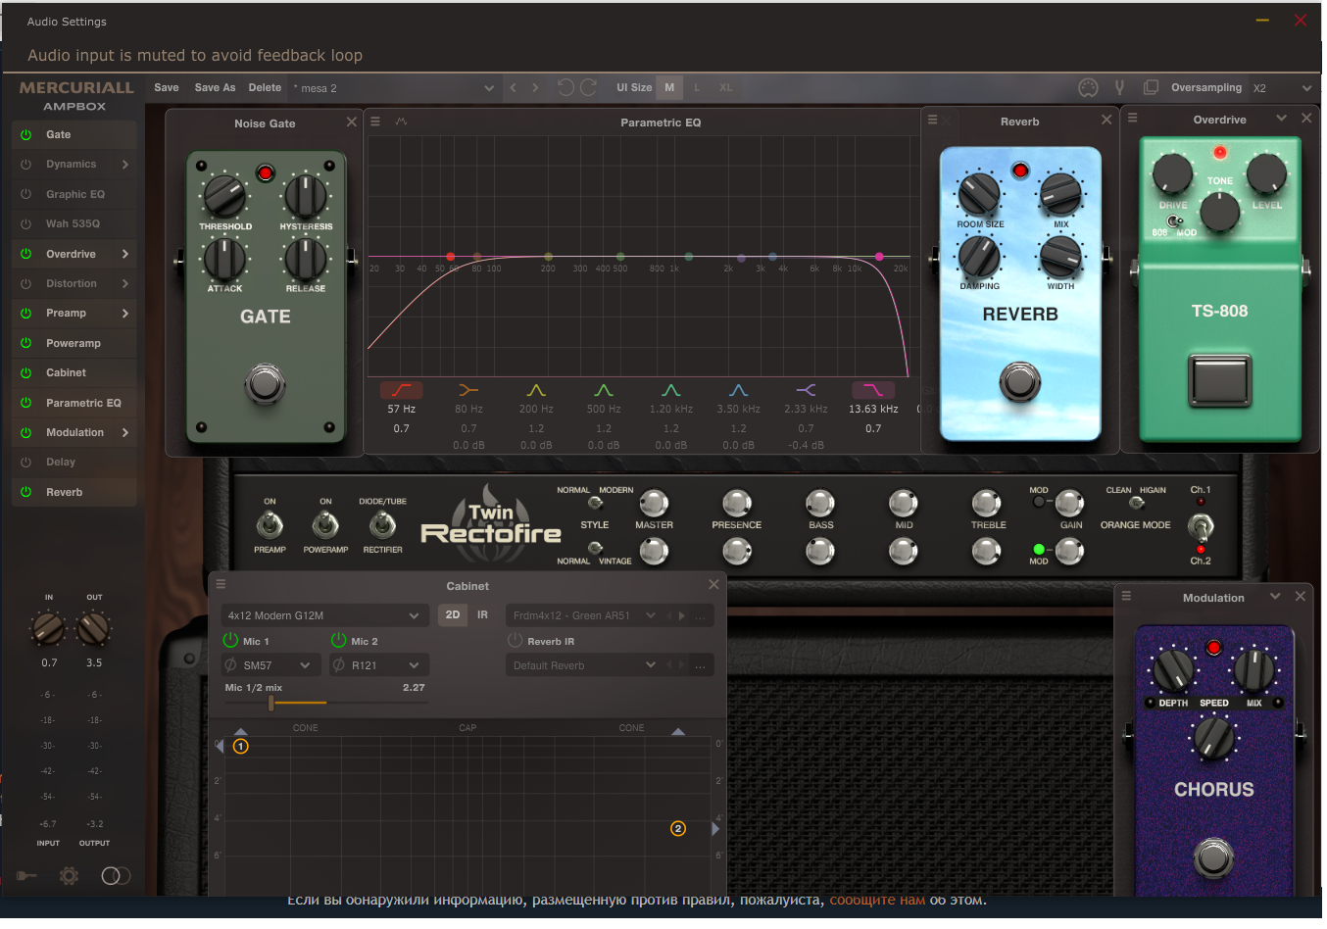
Task: Enable the Graphic EQ module power button
Action: [26, 195]
